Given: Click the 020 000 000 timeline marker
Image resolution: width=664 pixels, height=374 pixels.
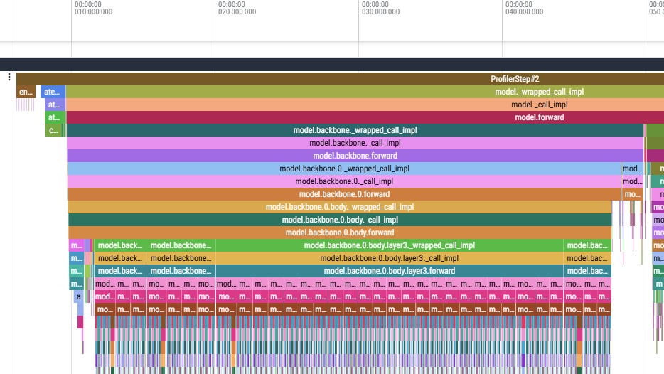Looking at the screenshot, I should (x=237, y=11).
